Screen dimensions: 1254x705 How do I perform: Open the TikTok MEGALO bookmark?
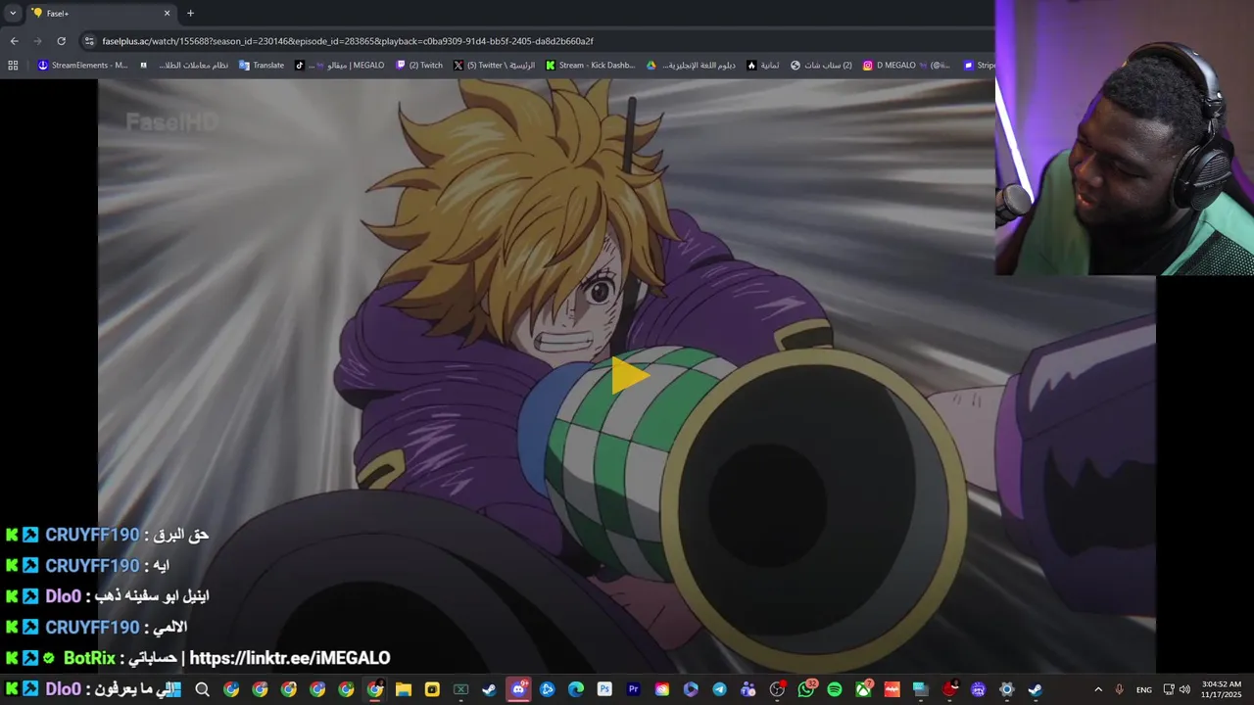[x=339, y=66]
